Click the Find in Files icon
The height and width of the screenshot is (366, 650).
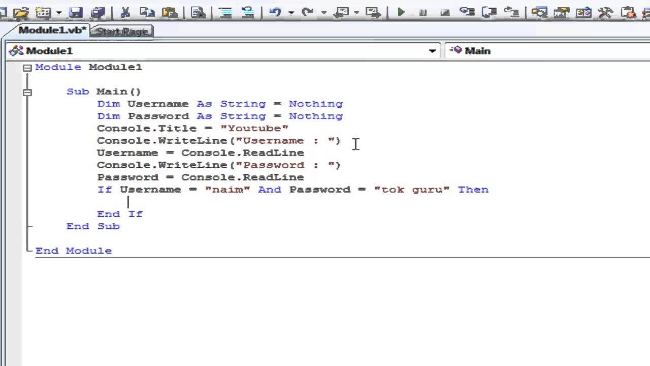(x=199, y=12)
